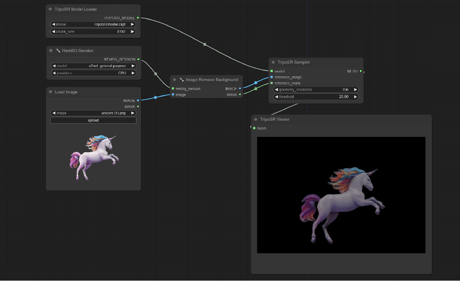Select the TripoSR Model Loader title bar
Image resolution: width=460 pixels, height=281 pixels.
[x=93, y=9]
